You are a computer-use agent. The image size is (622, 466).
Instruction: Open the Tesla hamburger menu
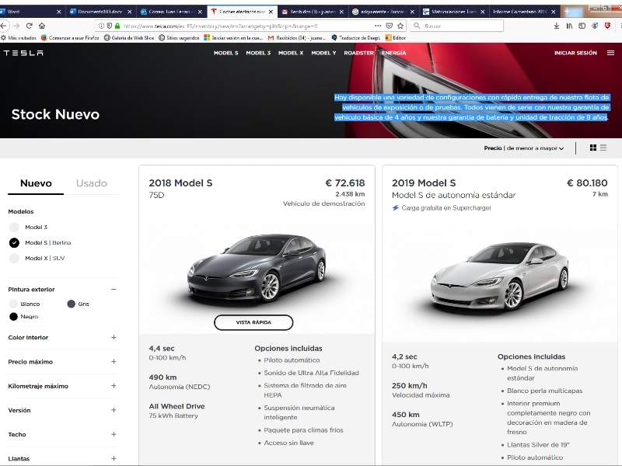click(610, 53)
